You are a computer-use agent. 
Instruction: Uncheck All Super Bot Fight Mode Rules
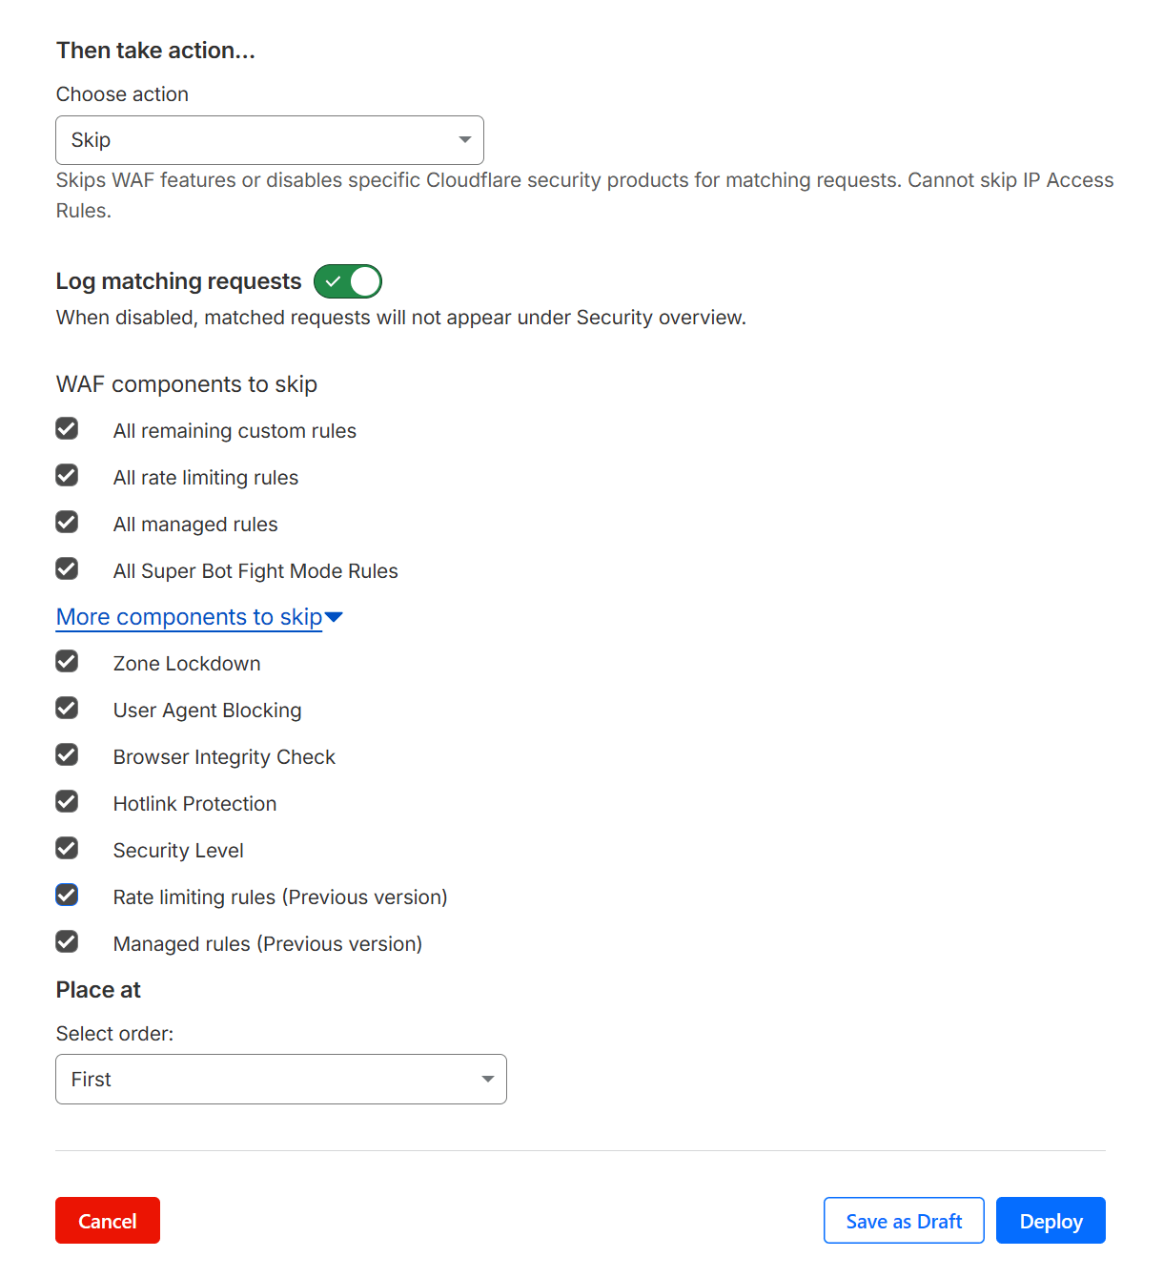[x=67, y=568]
